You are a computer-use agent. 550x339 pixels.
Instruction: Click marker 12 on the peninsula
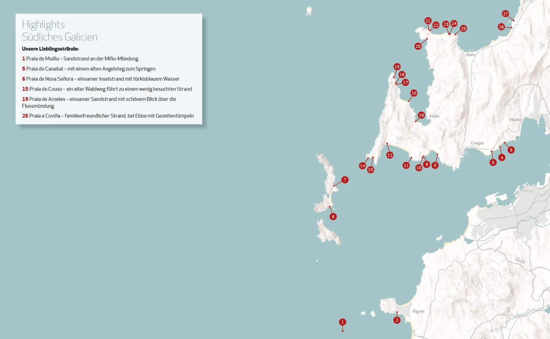coord(390,155)
